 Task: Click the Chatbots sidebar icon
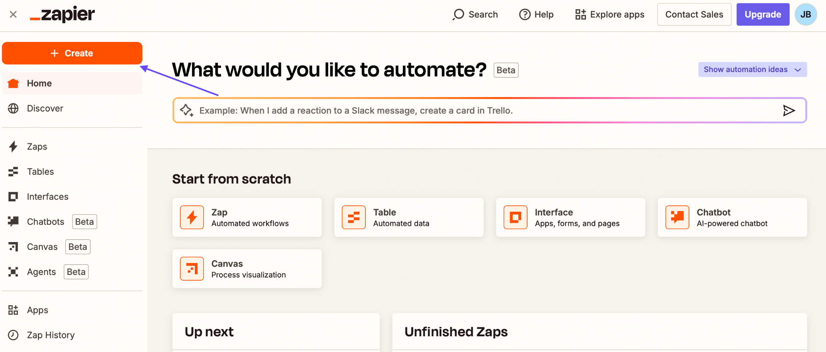[x=13, y=222]
